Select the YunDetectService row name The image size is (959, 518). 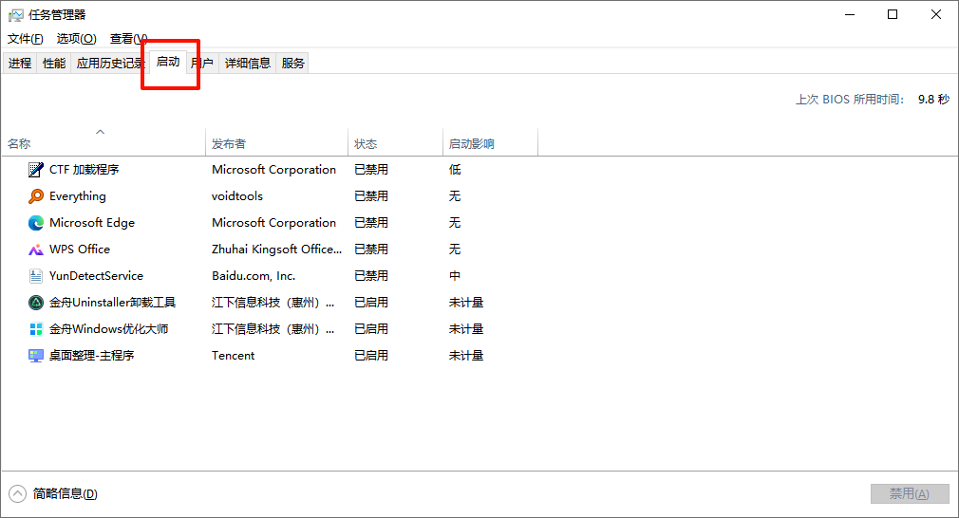click(96, 276)
